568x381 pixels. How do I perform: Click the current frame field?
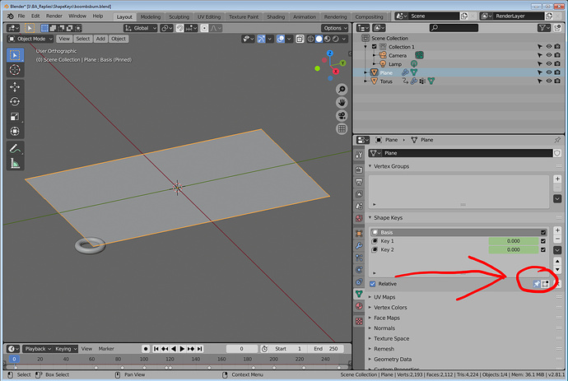pyautogui.click(x=242, y=349)
